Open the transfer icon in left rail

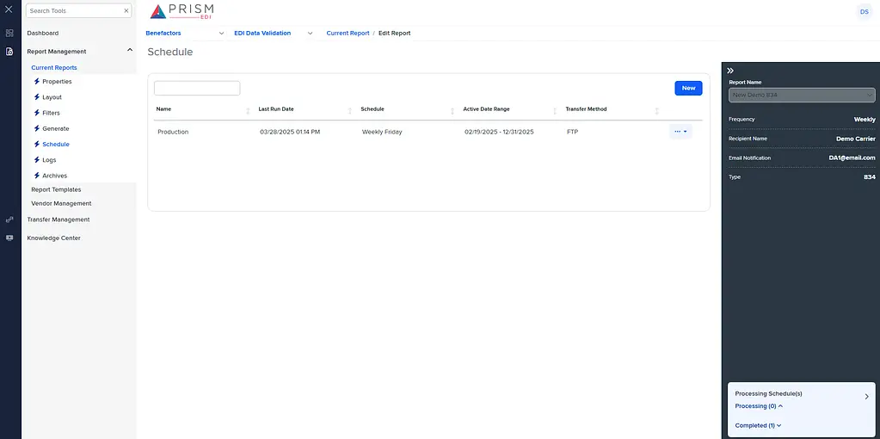pyautogui.click(x=9, y=219)
